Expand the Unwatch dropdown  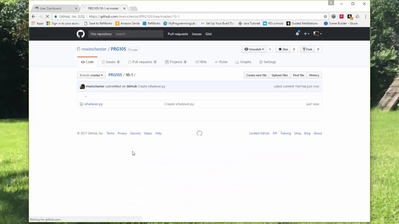[254, 49]
